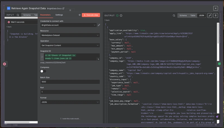Screen dimensions: 224x128
Task: Search in the INPUT panel
Action: click(x=18, y=15)
